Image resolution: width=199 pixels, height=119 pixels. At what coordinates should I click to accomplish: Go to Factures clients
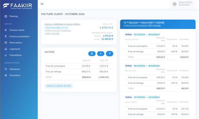coord(17,30)
